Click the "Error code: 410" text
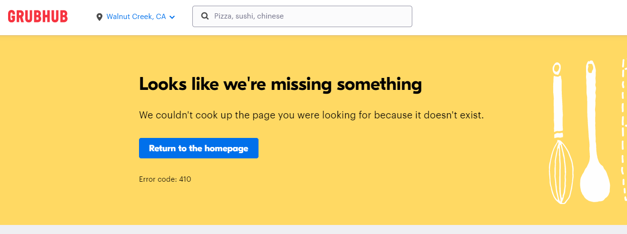Image resolution: width=627 pixels, height=234 pixels. pos(165,179)
